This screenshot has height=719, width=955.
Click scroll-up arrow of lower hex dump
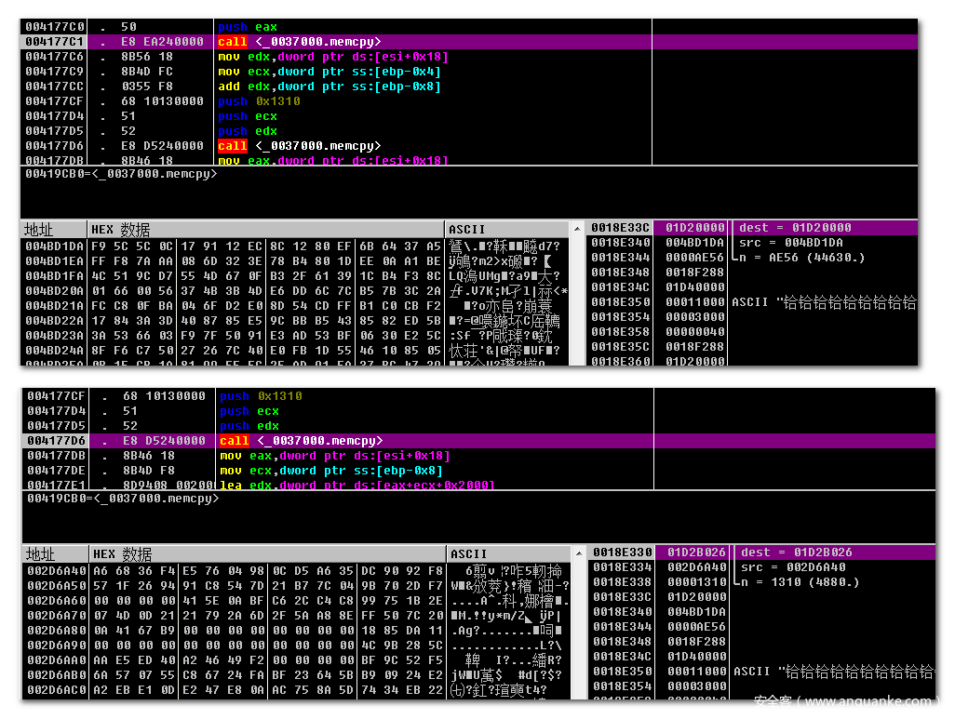(x=580, y=553)
